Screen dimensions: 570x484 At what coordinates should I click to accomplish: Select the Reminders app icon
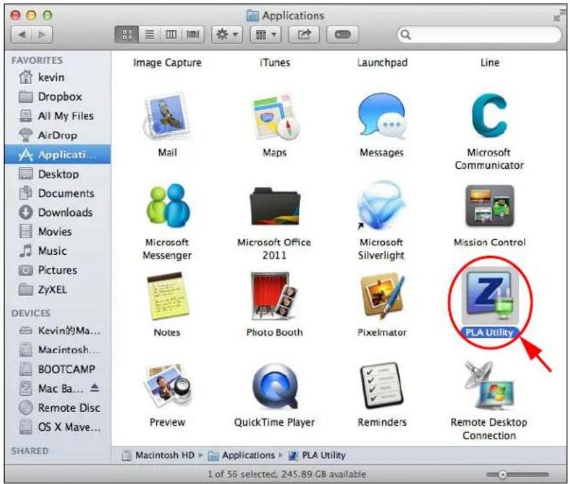point(382,385)
